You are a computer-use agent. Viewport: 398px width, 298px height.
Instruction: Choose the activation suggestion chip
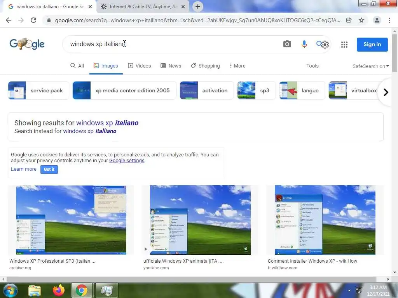207,90
